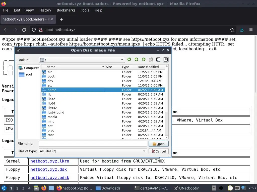Image resolution: width=257 pixels, height=192 pixels.
Task: Open netboot.xyz.dsk download link
Action: tap(49, 169)
